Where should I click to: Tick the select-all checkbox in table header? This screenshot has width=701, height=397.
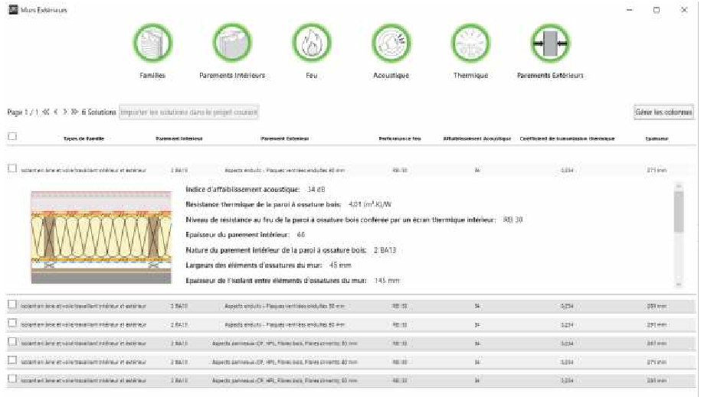11,138
